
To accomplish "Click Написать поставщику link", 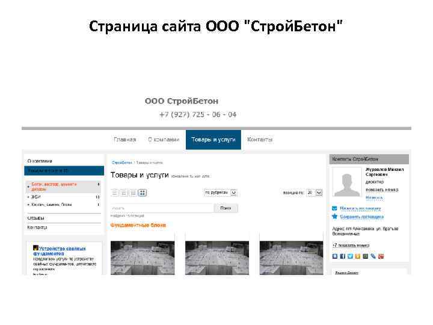I will pyautogui.click(x=360, y=208).
